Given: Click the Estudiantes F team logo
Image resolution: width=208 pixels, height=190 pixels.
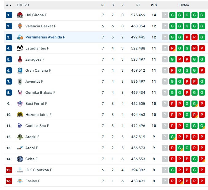Looking at the screenshot, I should click(x=20, y=48).
